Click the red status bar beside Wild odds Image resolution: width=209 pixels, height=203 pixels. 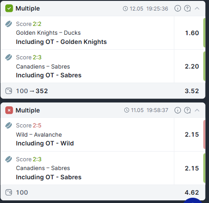pos(204,134)
